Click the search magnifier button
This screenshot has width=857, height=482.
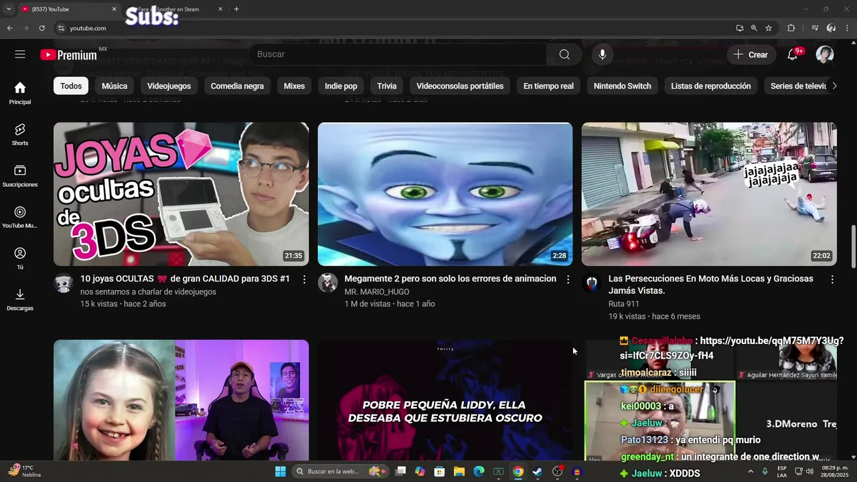click(564, 54)
